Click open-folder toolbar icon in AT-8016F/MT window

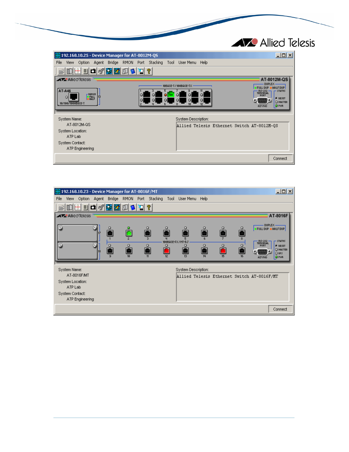pos(61,208)
